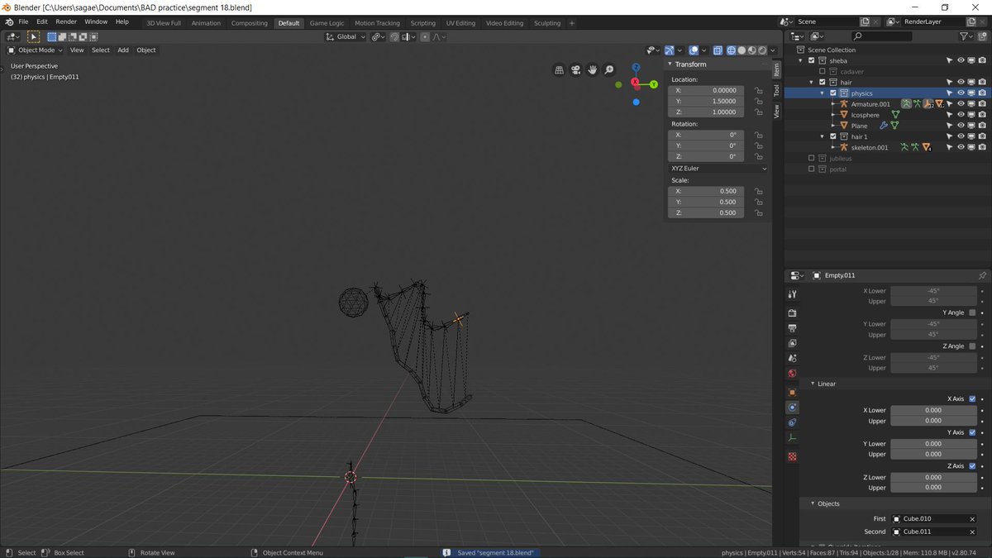The width and height of the screenshot is (992, 558).
Task: Uncheck the Linear Y Axis checkbox
Action: [x=971, y=432]
